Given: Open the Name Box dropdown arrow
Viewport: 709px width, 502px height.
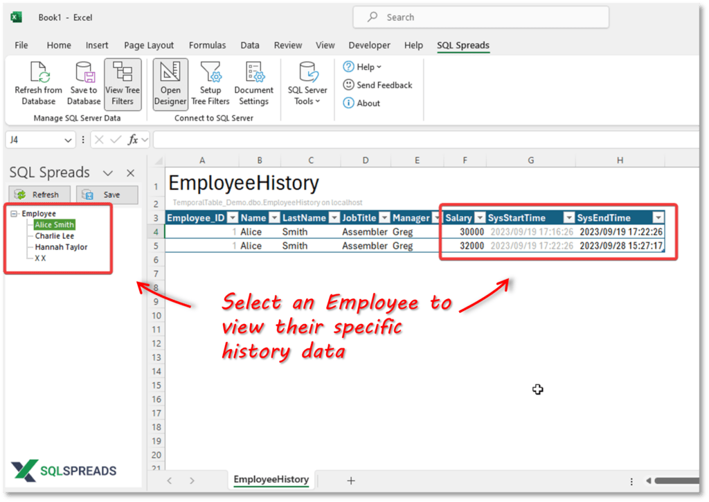Looking at the screenshot, I should (x=67, y=139).
